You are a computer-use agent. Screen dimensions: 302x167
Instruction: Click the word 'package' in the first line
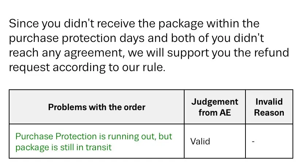pos(181,24)
